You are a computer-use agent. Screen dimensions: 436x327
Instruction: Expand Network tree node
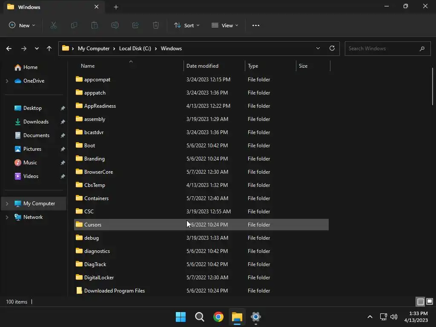coord(7,217)
